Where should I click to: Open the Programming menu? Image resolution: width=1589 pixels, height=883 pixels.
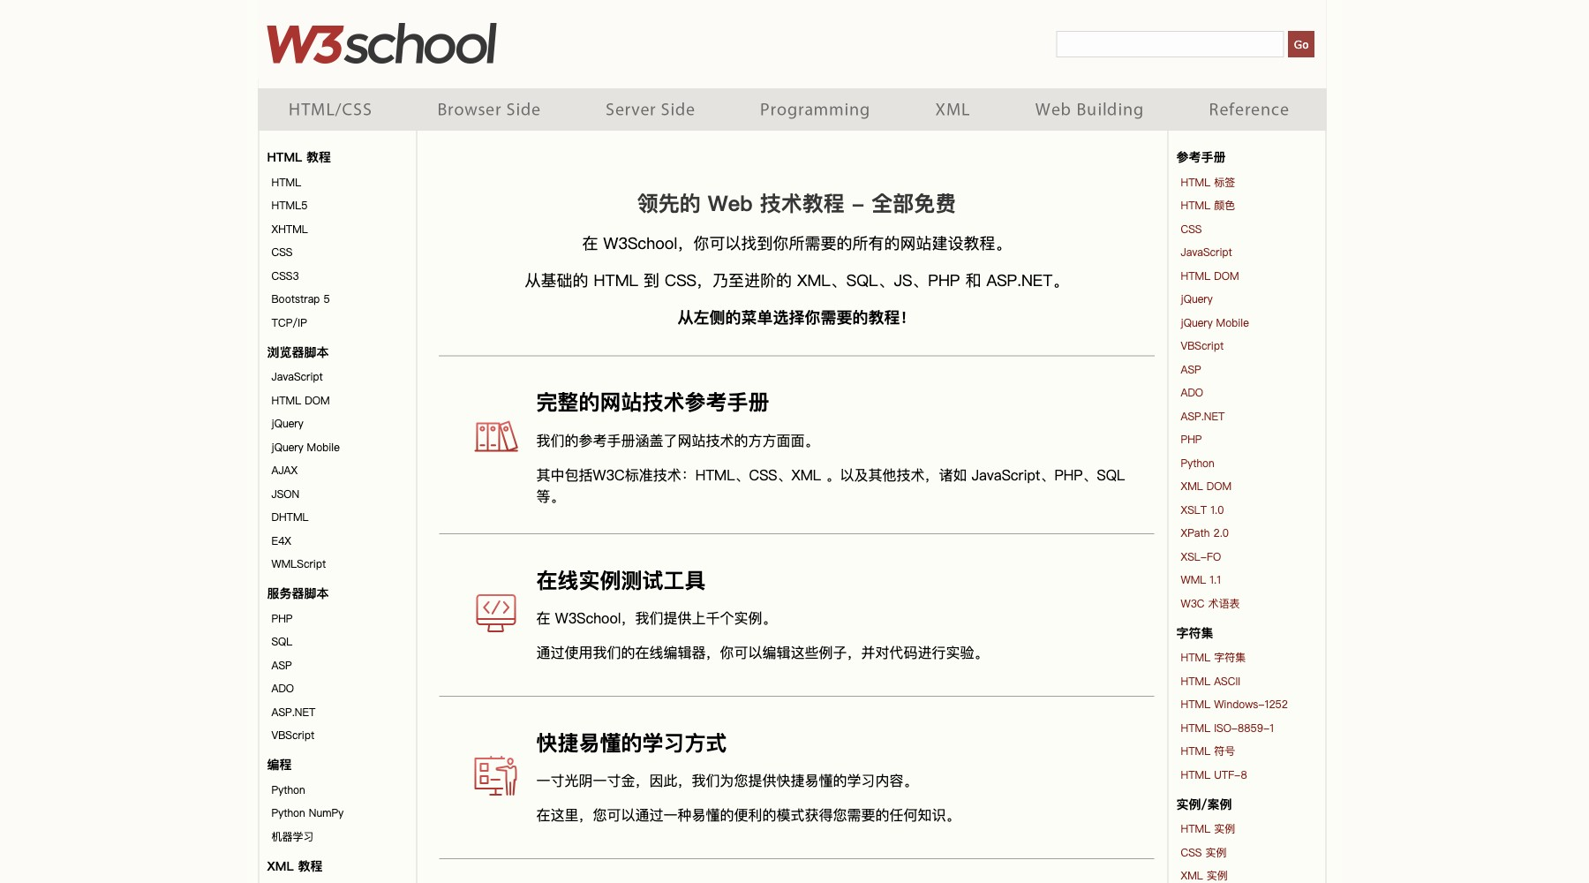click(814, 109)
